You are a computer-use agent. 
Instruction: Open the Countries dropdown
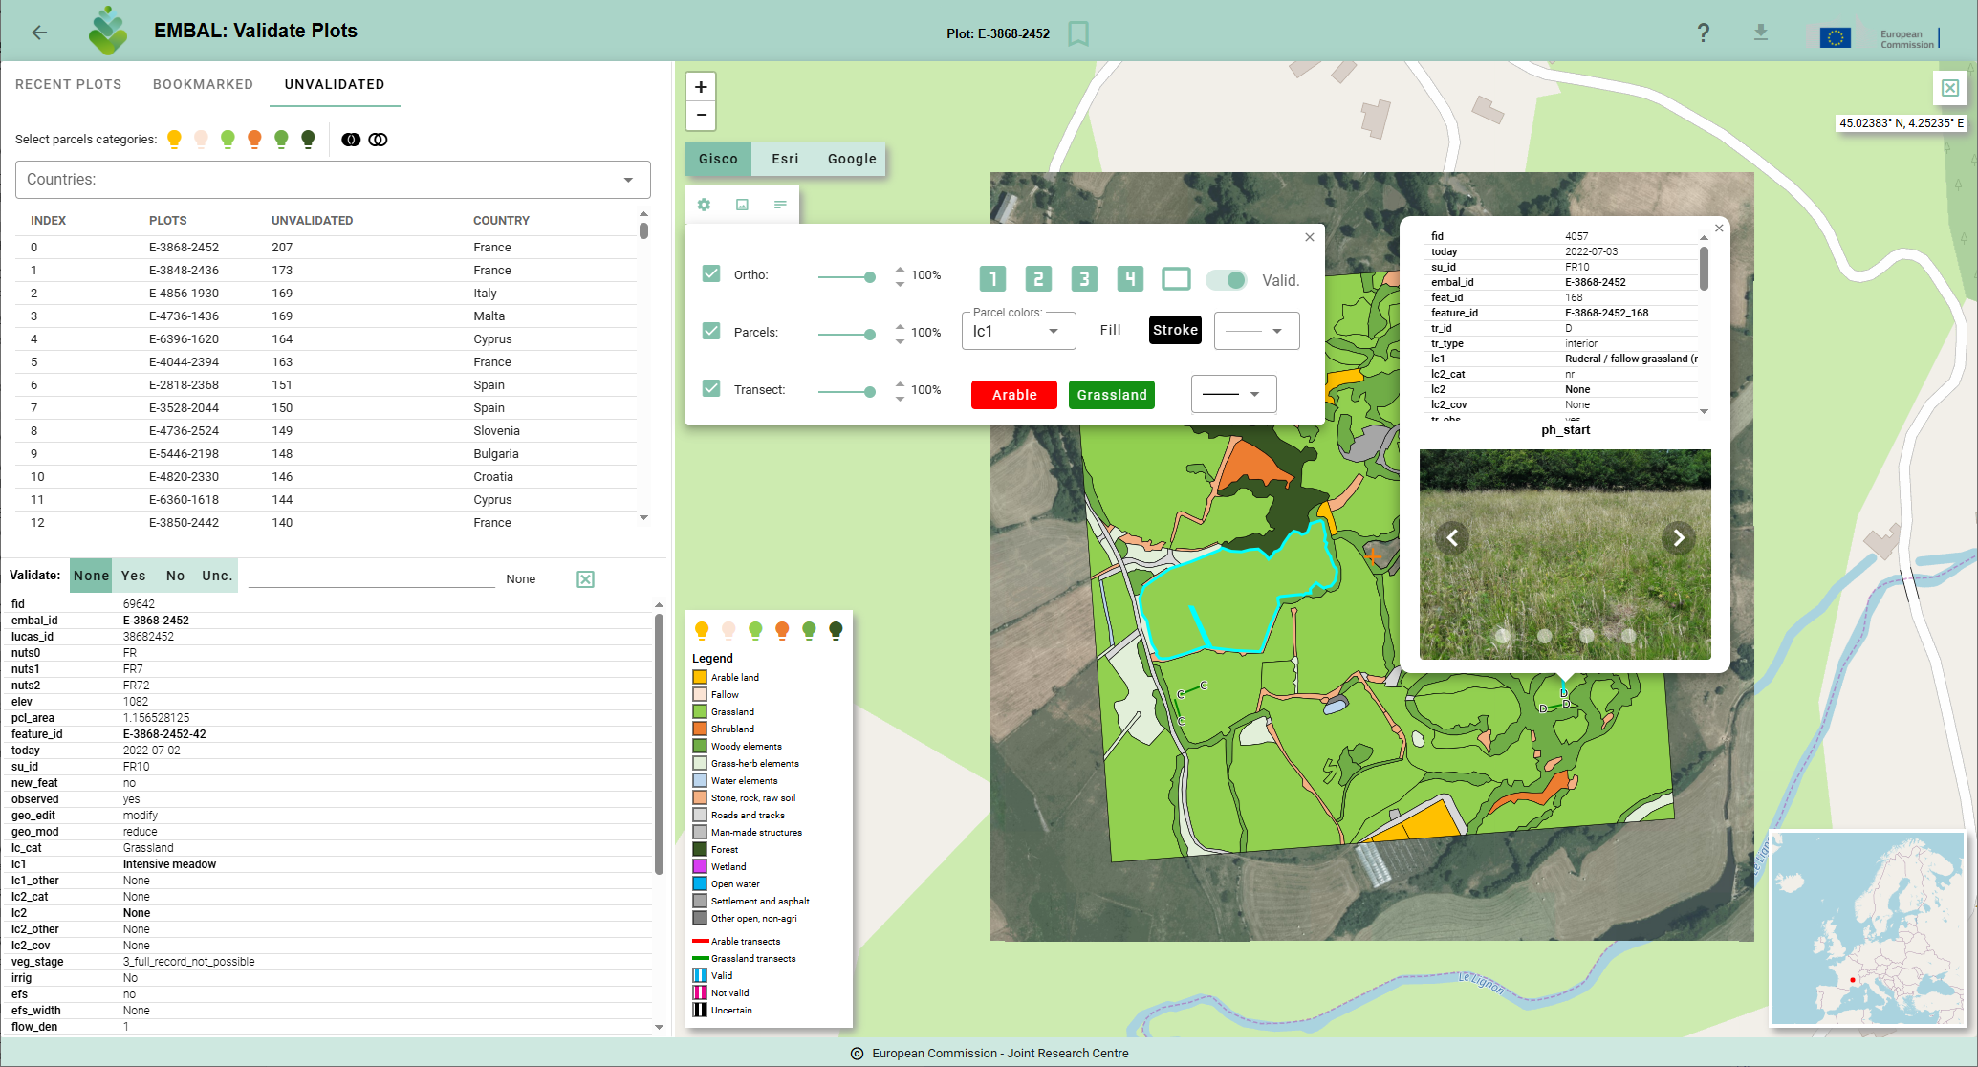[x=333, y=180]
